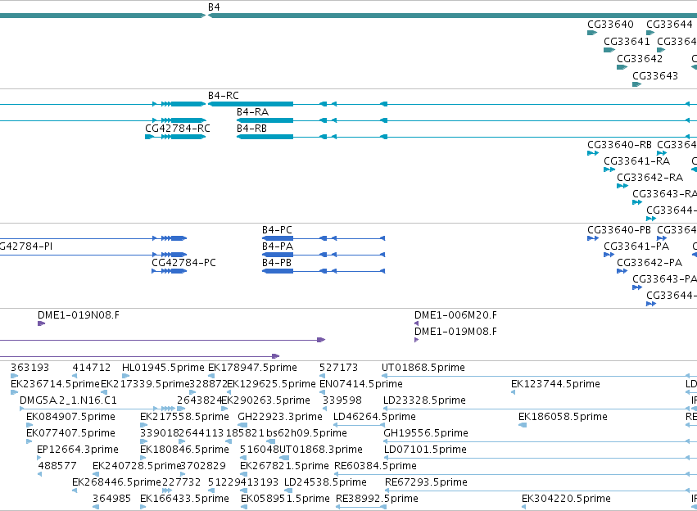Click the CG33643 gene label
The height and width of the screenshot is (511, 697).
click(655, 76)
